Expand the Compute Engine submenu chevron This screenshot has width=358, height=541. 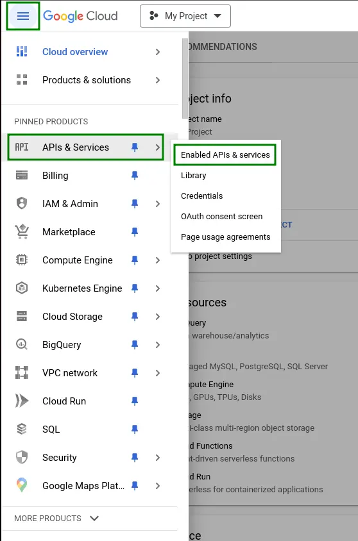[158, 260]
